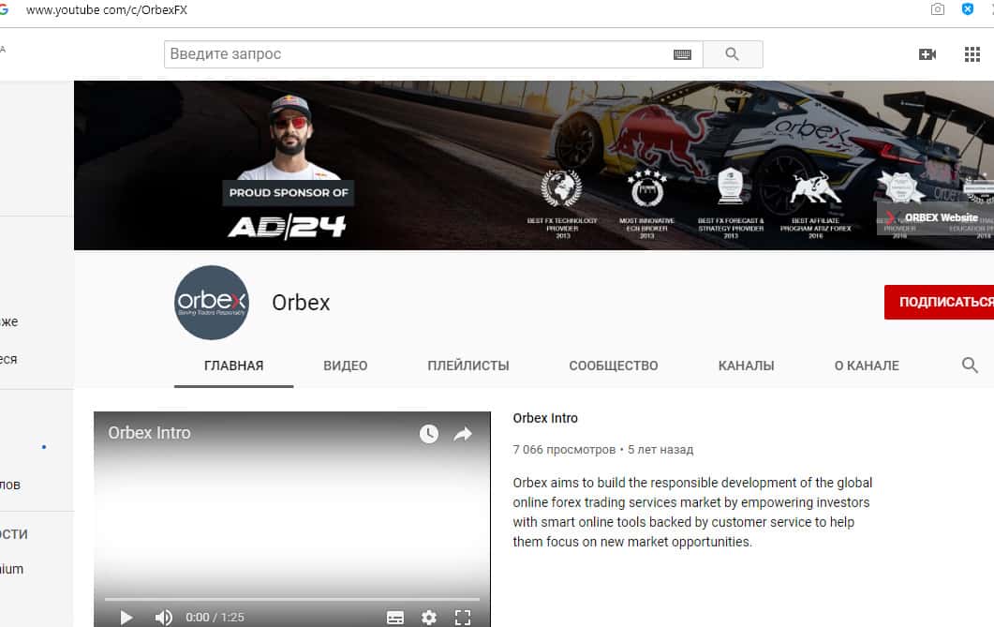Screen dimensions: 994x627
Task: Click the Share arrow on video
Action: click(463, 434)
